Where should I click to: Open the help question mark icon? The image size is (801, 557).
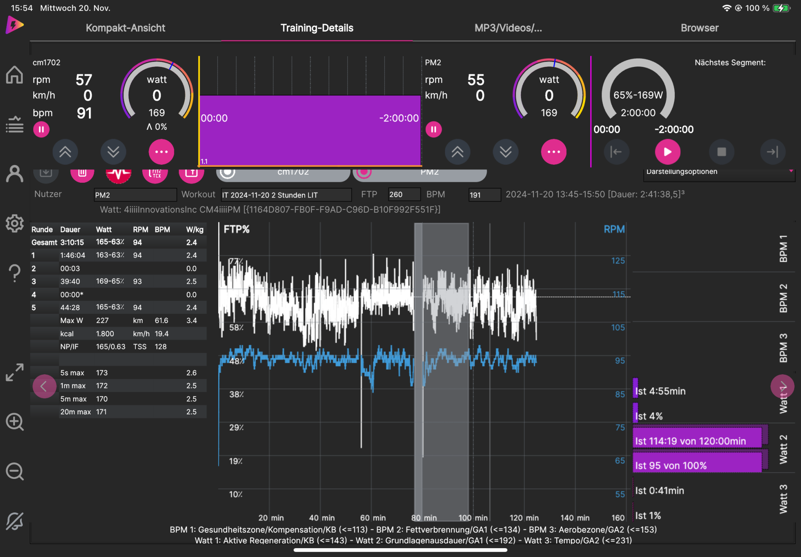click(x=14, y=273)
